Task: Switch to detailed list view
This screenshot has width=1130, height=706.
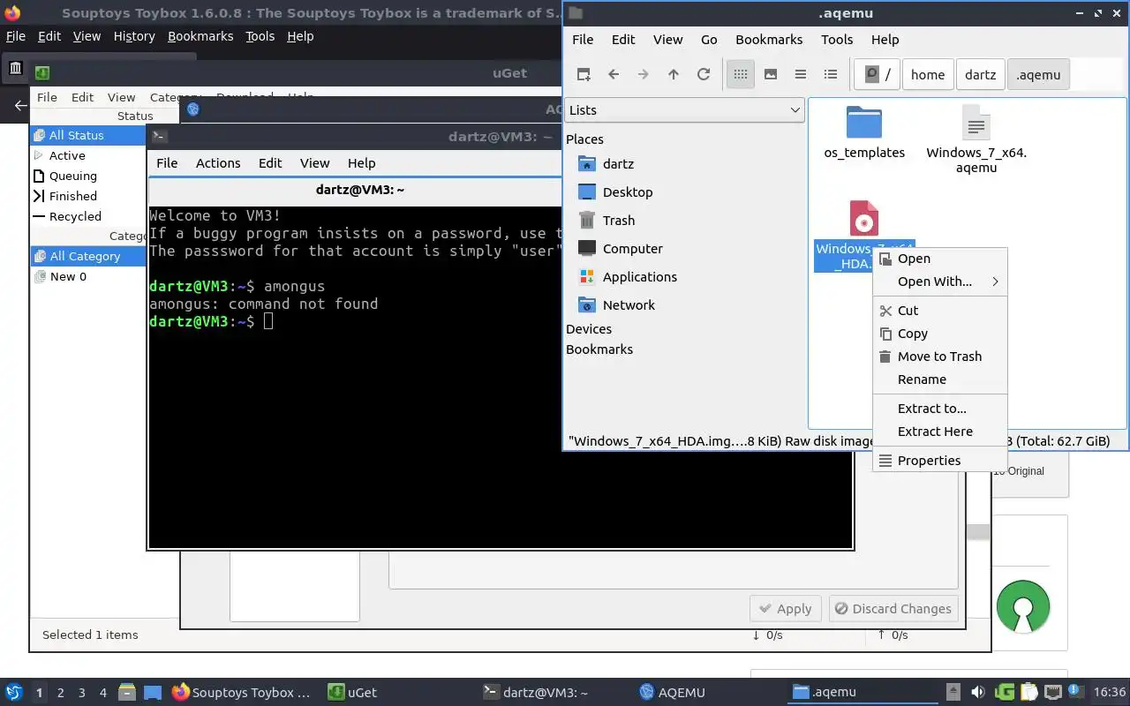Action: (831, 74)
